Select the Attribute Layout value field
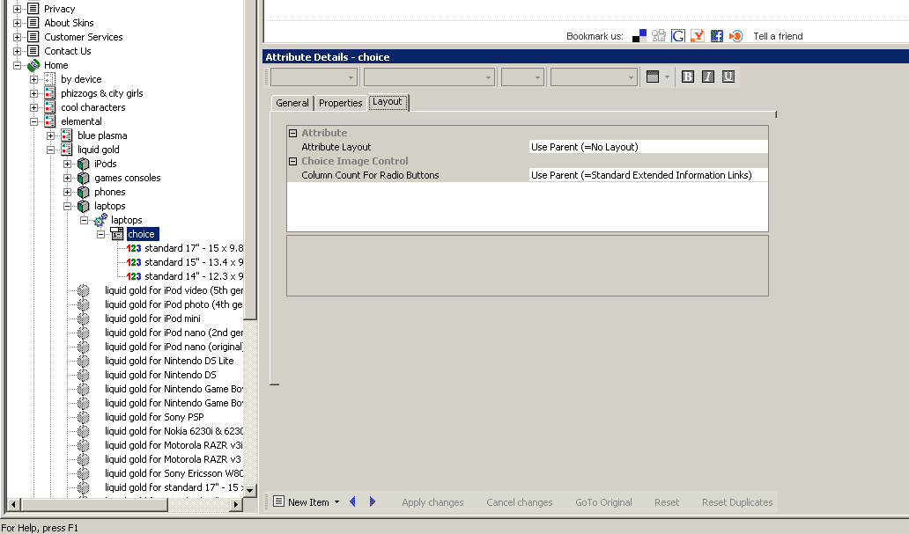Image resolution: width=909 pixels, height=534 pixels. (x=647, y=147)
